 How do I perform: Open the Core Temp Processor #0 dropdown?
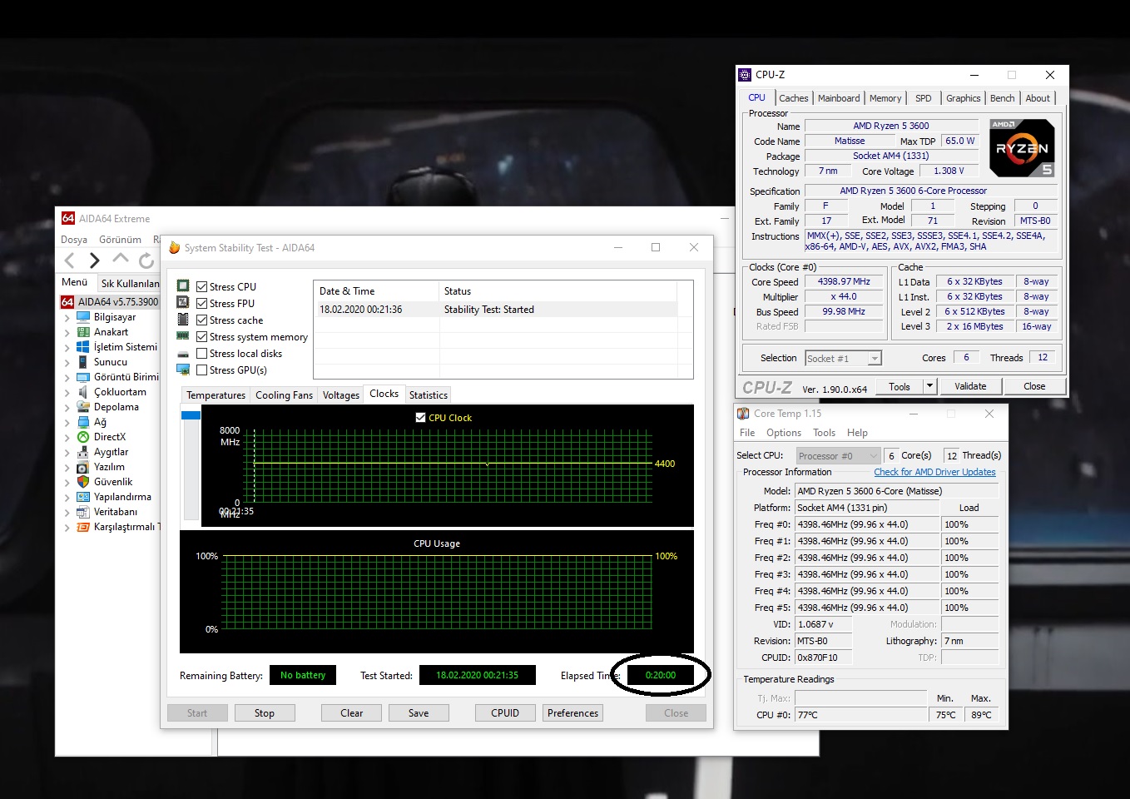(838, 456)
